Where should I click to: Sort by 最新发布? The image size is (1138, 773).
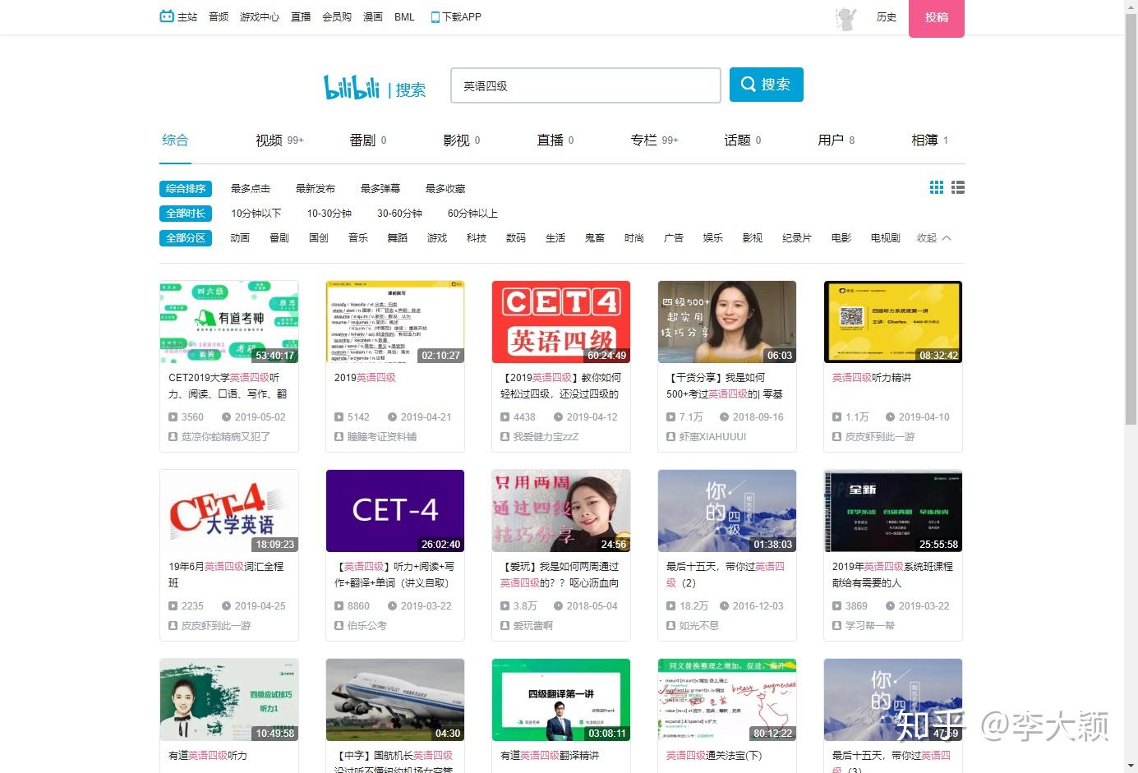click(x=316, y=189)
